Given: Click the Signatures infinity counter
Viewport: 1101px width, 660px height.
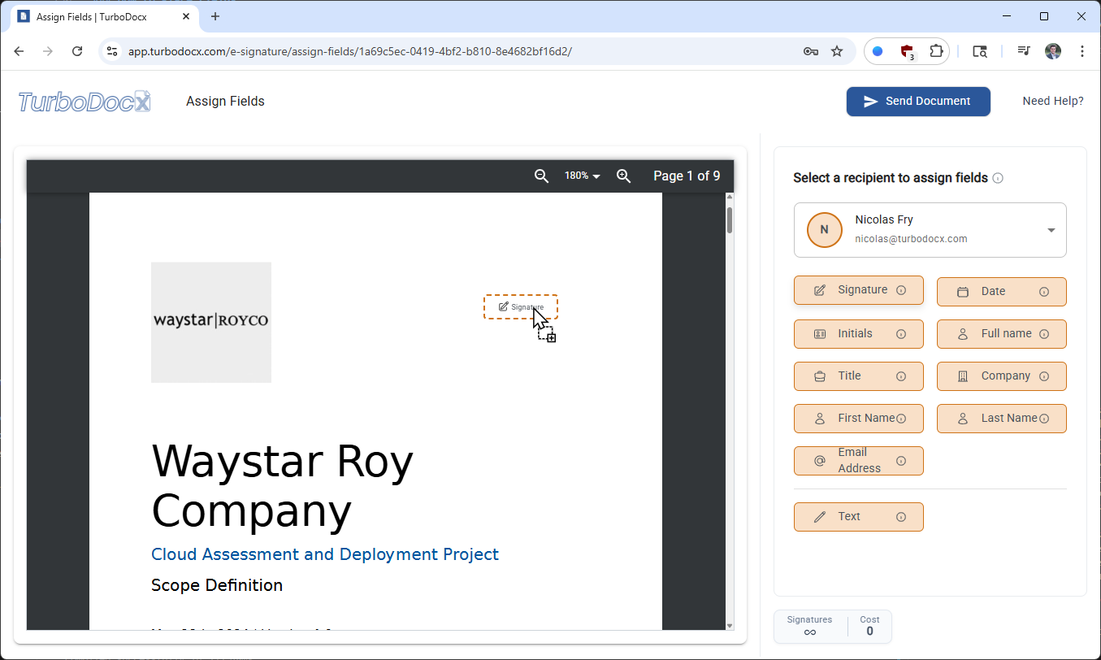Looking at the screenshot, I should click(x=809, y=626).
